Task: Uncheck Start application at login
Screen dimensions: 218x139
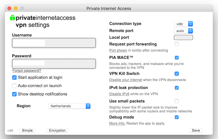Action: (x=14, y=77)
